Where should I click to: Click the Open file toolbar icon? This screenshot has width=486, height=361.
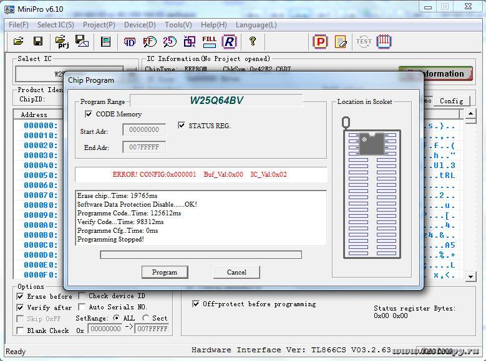[19, 42]
